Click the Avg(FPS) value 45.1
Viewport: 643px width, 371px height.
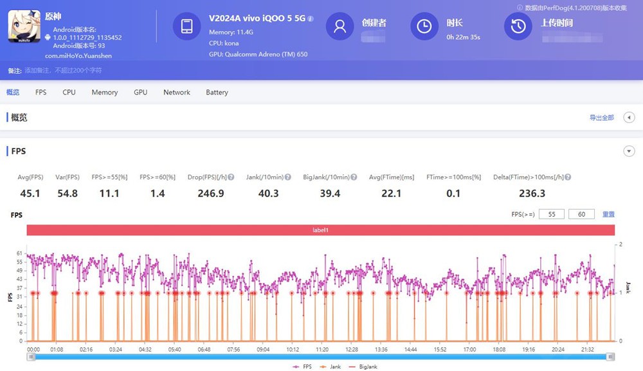[30, 194]
